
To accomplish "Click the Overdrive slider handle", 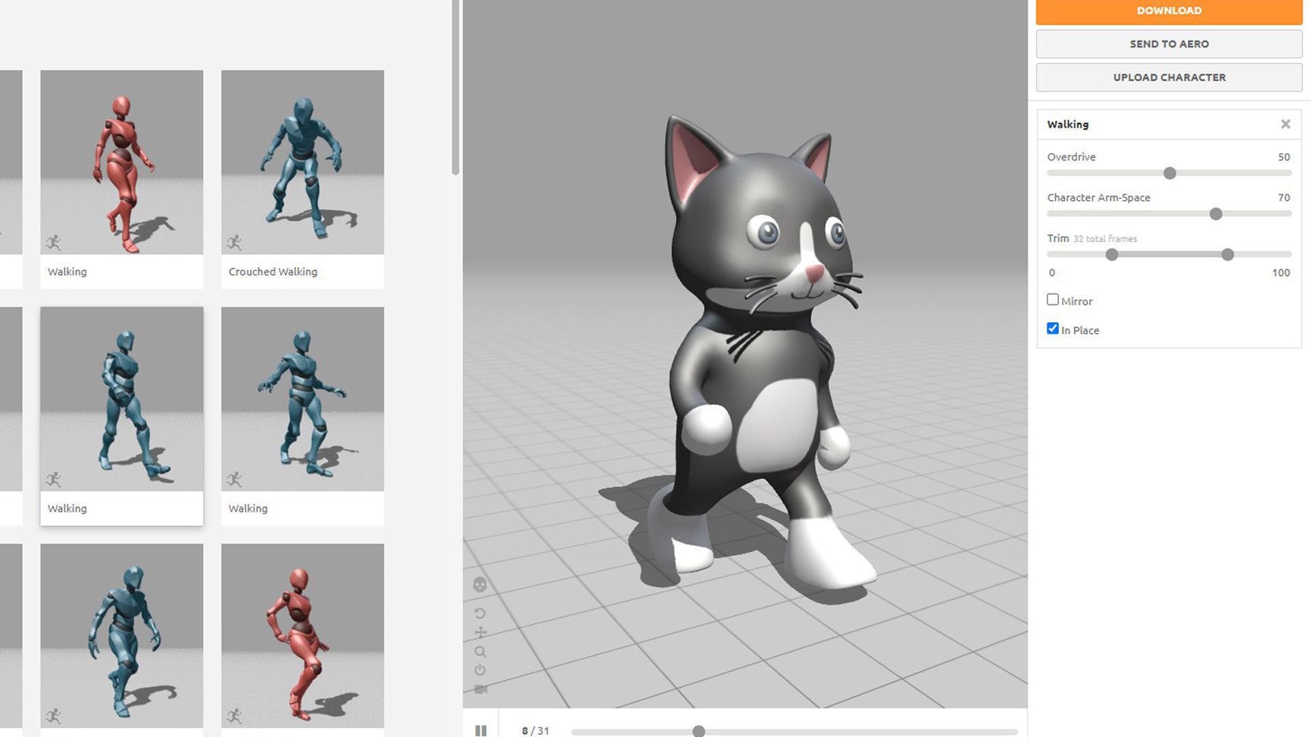I will coord(1170,173).
